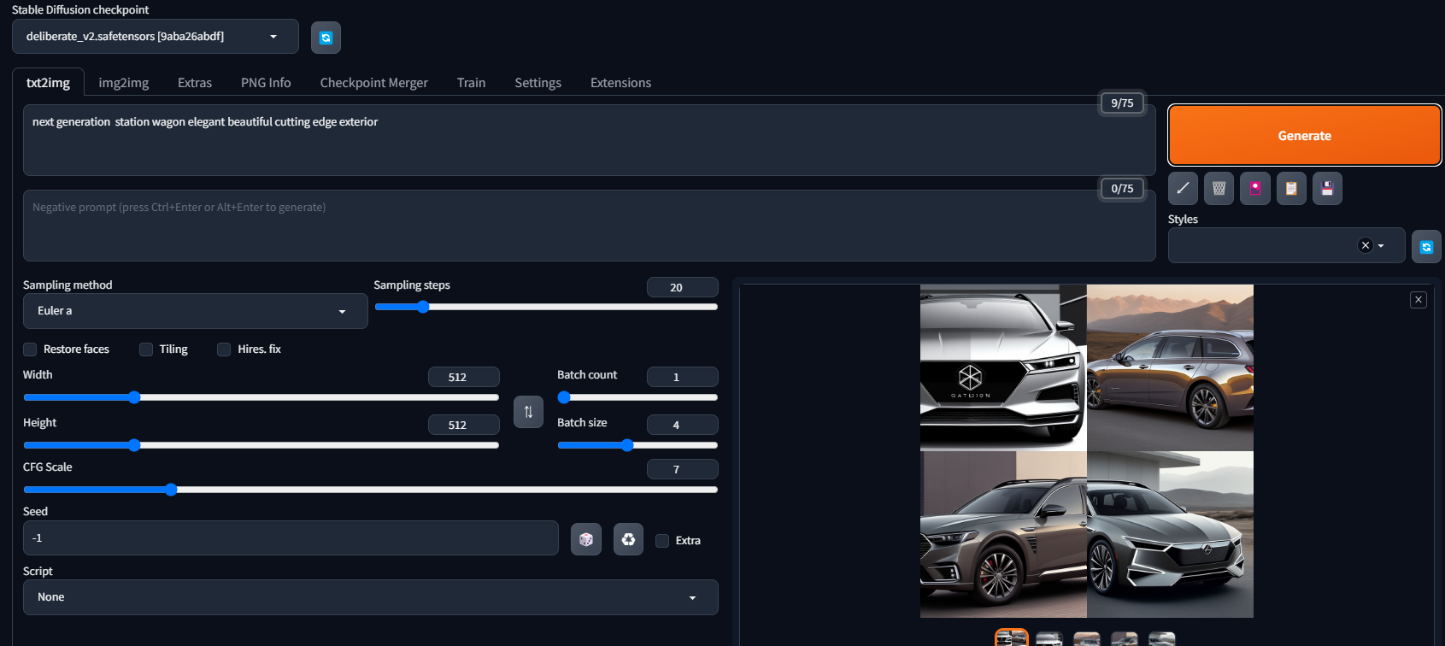Save style with the floppy disk icon

1327,188
